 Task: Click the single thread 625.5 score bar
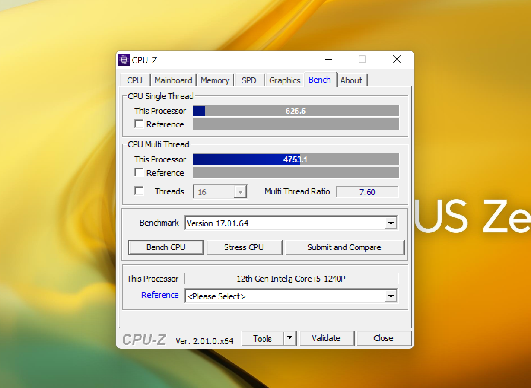click(296, 111)
